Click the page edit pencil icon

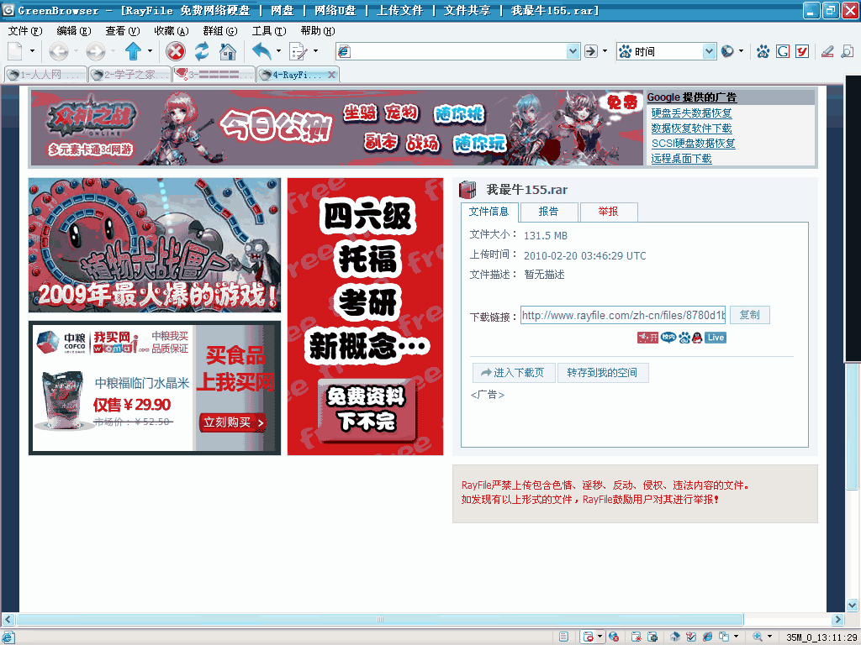click(298, 51)
